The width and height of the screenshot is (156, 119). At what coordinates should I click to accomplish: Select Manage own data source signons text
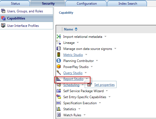(x=88, y=49)
